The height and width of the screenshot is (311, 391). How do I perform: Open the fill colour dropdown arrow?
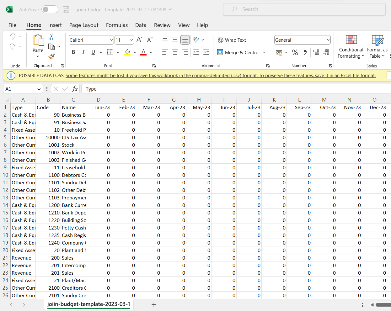[x=135, y=52]
